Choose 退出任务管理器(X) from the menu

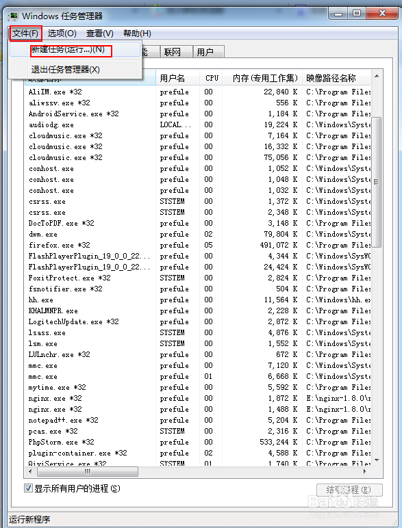[75, 69]
